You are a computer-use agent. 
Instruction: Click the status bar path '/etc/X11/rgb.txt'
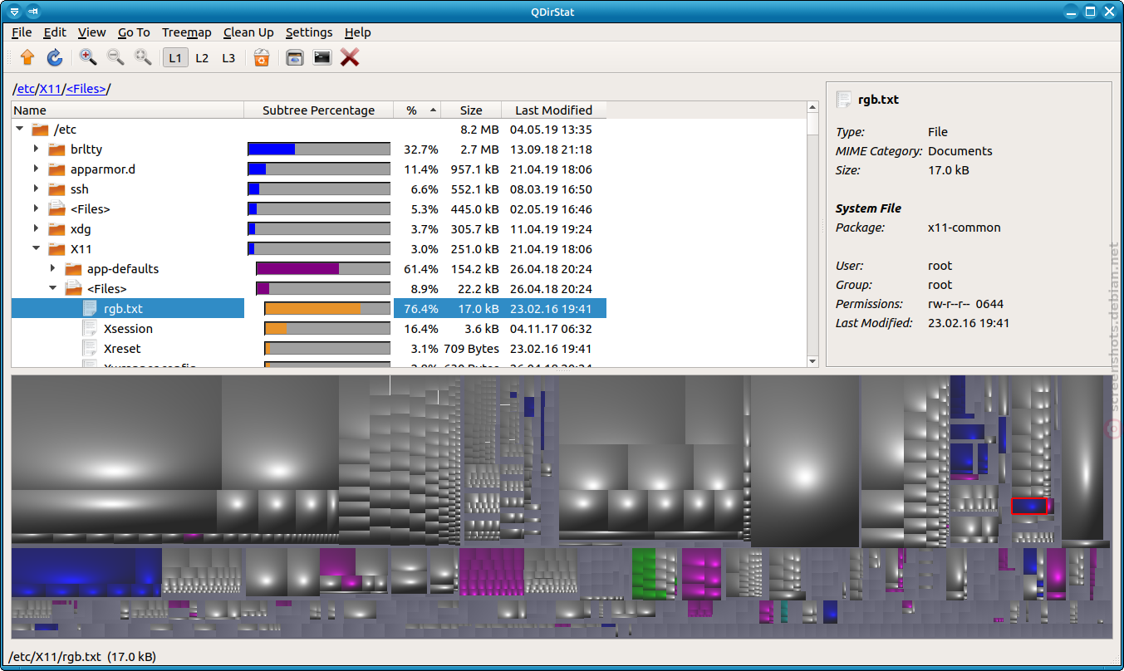(x=56, y=657)
